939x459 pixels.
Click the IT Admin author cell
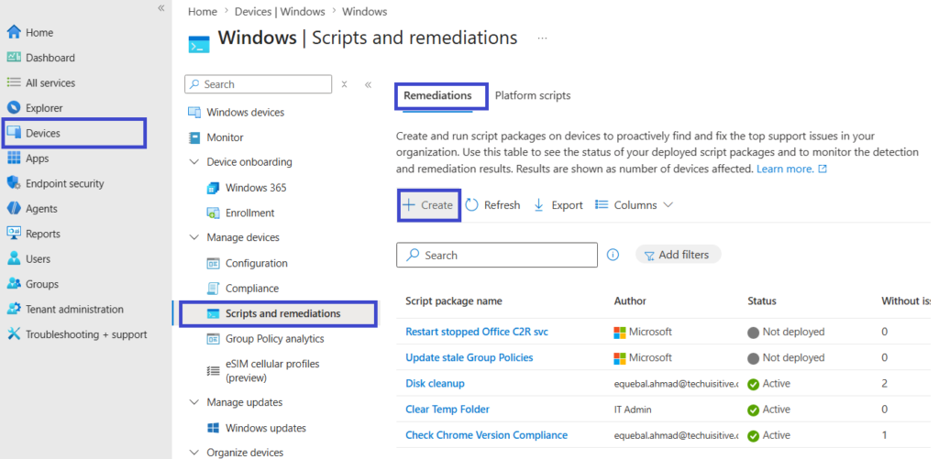coord(633,410)
